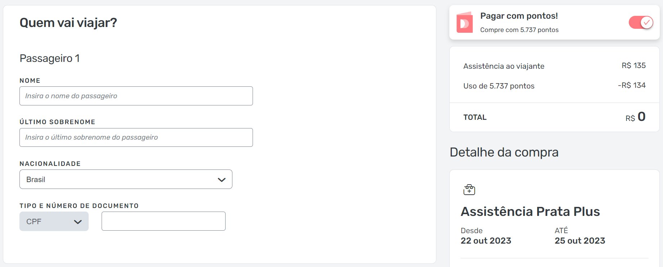Click chevron arrow beside CPF

[78, 222]
